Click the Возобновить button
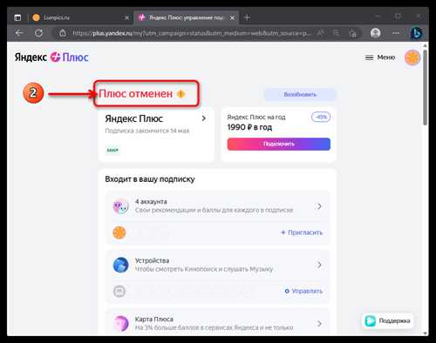The width and height of the screenshot is (436, 343). pos(300,95)
